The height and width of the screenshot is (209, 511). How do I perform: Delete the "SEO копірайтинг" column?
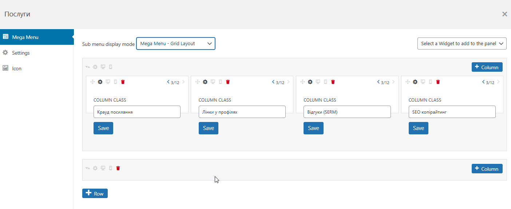(x=438, y=82)
